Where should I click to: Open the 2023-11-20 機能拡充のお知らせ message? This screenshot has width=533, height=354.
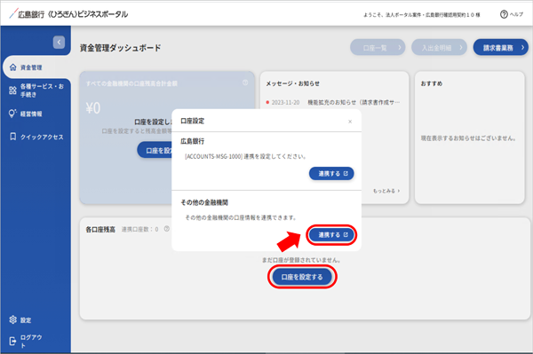[333, 102]
